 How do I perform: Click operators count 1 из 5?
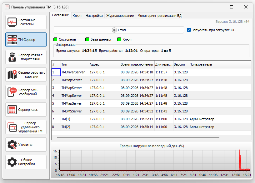pos(166,51)
